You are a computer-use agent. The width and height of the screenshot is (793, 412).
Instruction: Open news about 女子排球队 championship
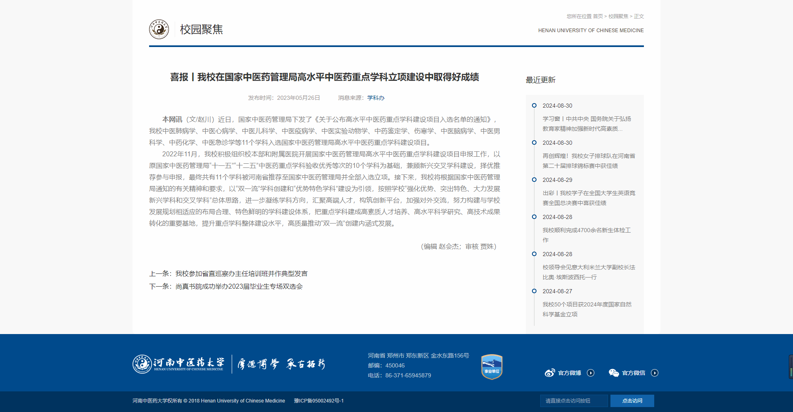click(x=589, y=161)
